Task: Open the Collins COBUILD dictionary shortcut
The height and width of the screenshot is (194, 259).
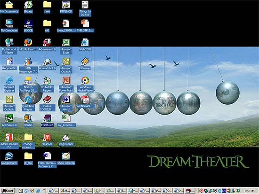Action: coord(47,103)
